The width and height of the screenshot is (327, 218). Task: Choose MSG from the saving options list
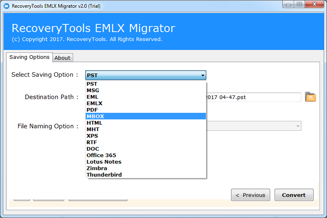click(x=146, y=90)
